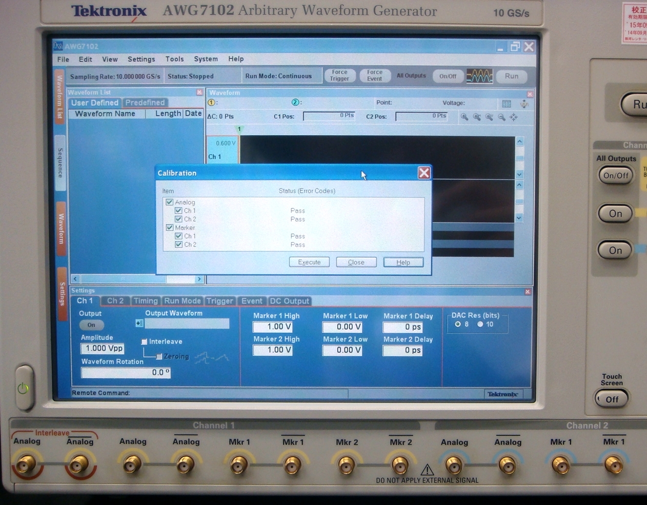Open the waveform table view icon
The width and height of the screenshot is (647, 505).
506,103
